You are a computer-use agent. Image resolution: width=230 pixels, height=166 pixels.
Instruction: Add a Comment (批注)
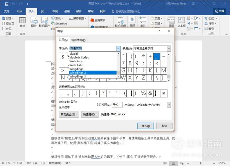coord(143,22)
